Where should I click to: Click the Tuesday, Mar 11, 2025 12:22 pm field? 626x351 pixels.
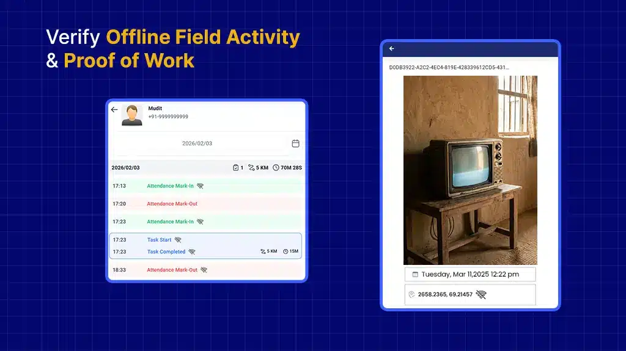coord(470,275)
